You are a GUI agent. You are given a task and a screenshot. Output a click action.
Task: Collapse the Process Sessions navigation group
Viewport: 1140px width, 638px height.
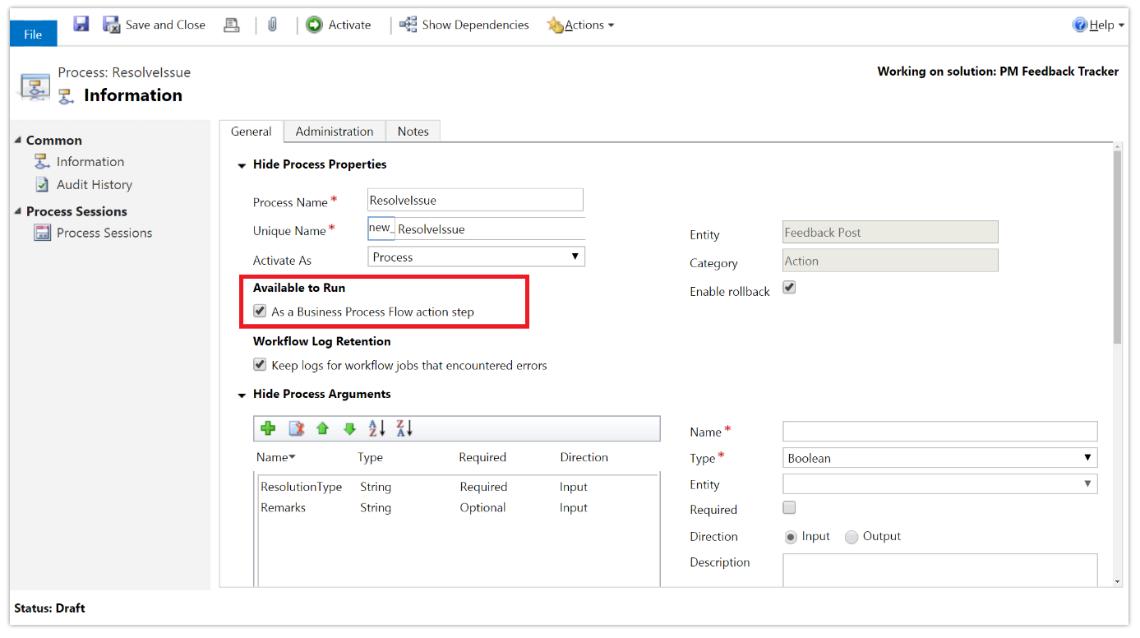(19, 211)
